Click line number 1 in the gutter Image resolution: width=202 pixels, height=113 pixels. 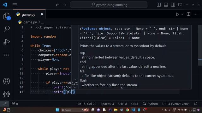pos(22,27)
